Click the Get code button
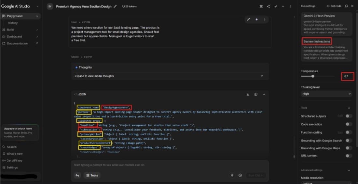358x184 pixels. pos(334,6)
